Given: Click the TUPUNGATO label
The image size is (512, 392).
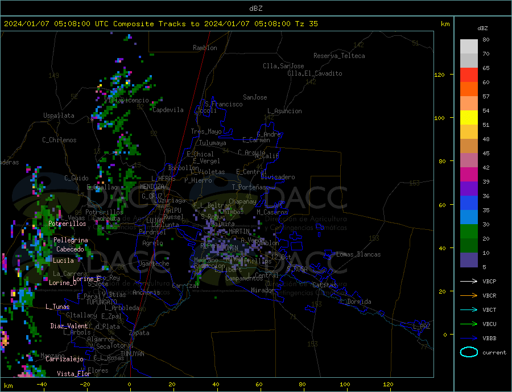Looking at the screenshot, I should click(101, 302).
